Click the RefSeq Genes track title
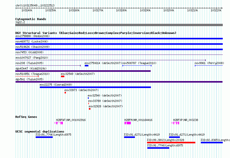This screenshot has width=230, height=158. coord(26,117)
